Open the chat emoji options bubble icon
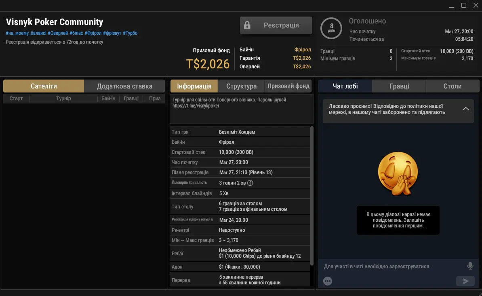Screen dimensions: 482x296 point(328,281)
